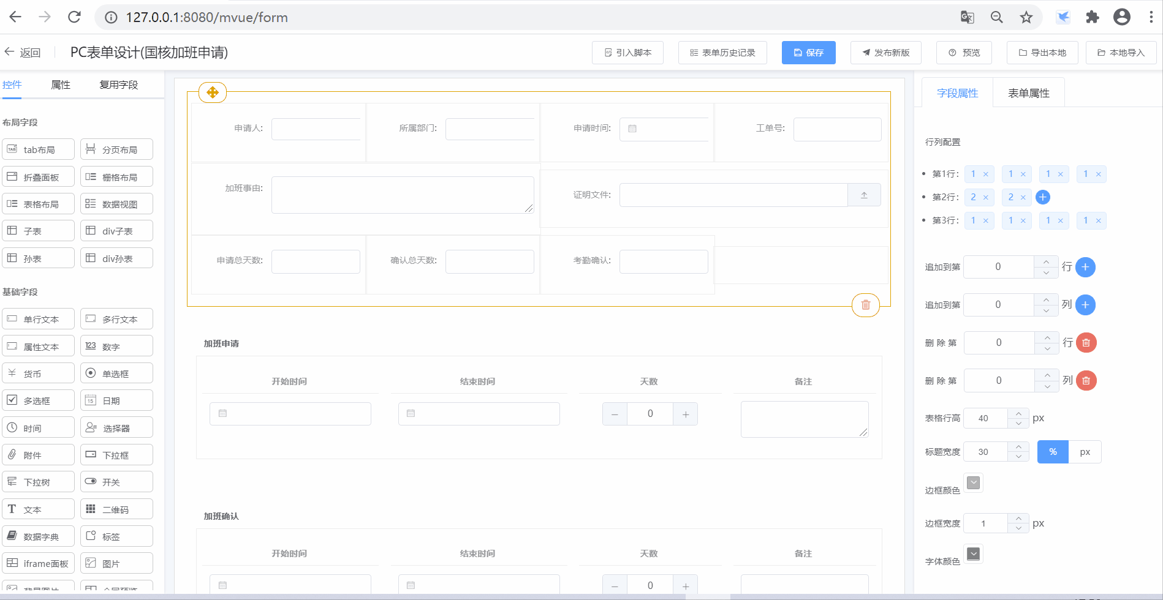This screenshot has width=1163, height=600.
Task: Click the upload icon in the 证明文件 field
Action: pos(864,195)
